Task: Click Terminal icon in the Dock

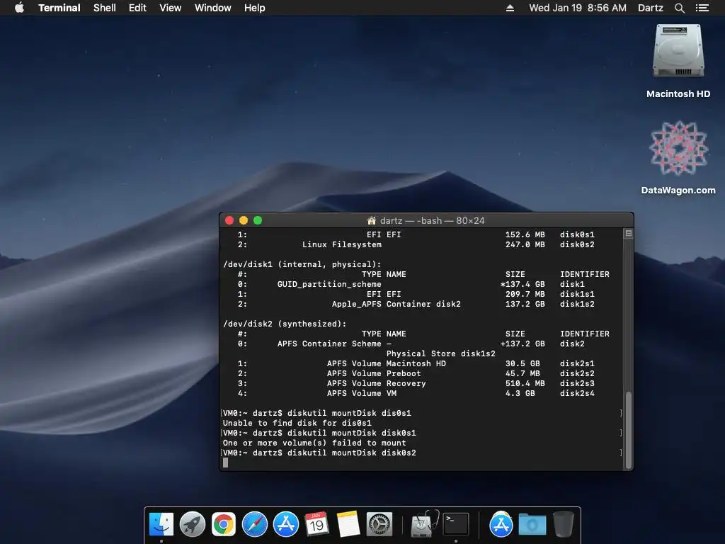Action: point(456,525)
